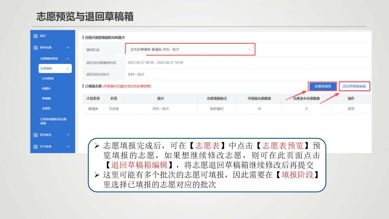Click the 普通类 table cell
Screen dimensions: 389x219
click(93, 109)
